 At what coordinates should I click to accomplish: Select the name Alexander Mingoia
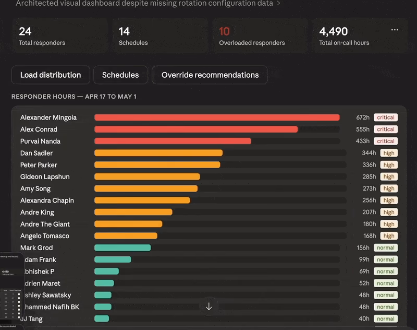pyautogui.click(x=48, y=117)
